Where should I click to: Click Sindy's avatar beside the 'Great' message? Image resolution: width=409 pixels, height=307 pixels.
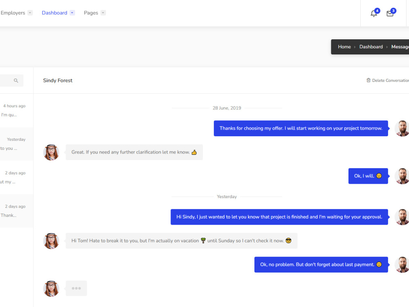[x=51, y=152]
